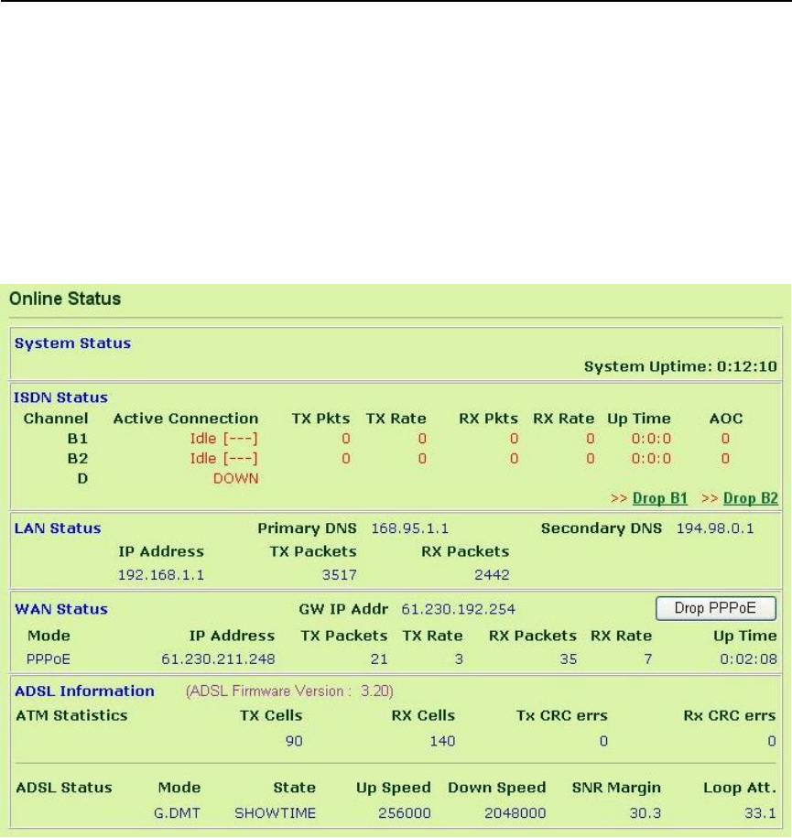Click the WAN Status heading

(61, 609)
